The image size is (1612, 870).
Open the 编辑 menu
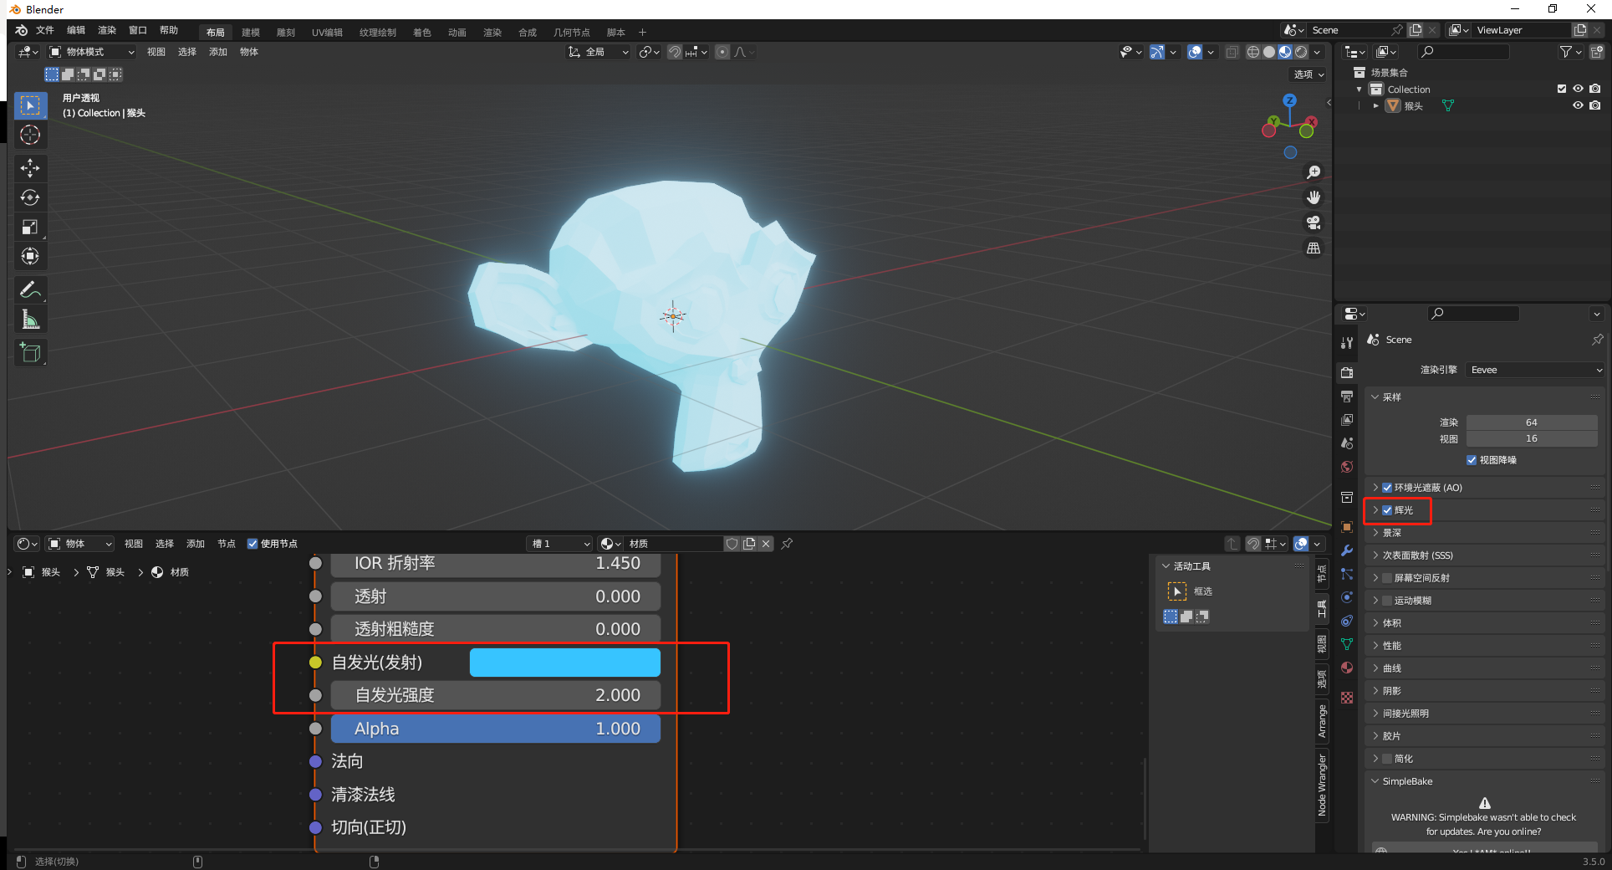click(76, 30)
